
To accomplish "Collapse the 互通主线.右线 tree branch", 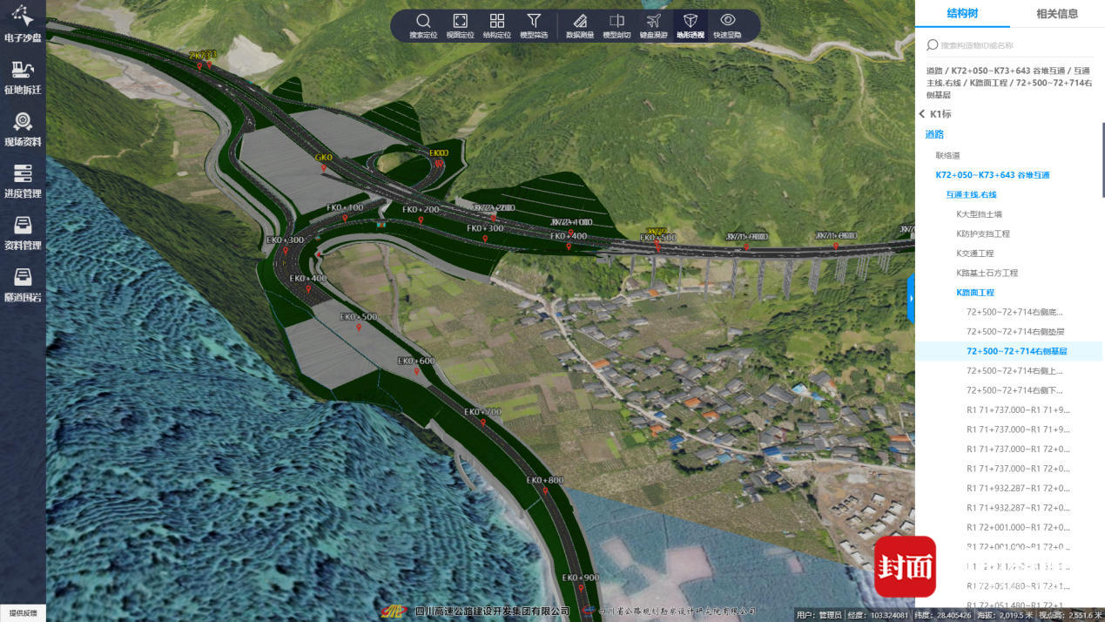I will [971, 194].
